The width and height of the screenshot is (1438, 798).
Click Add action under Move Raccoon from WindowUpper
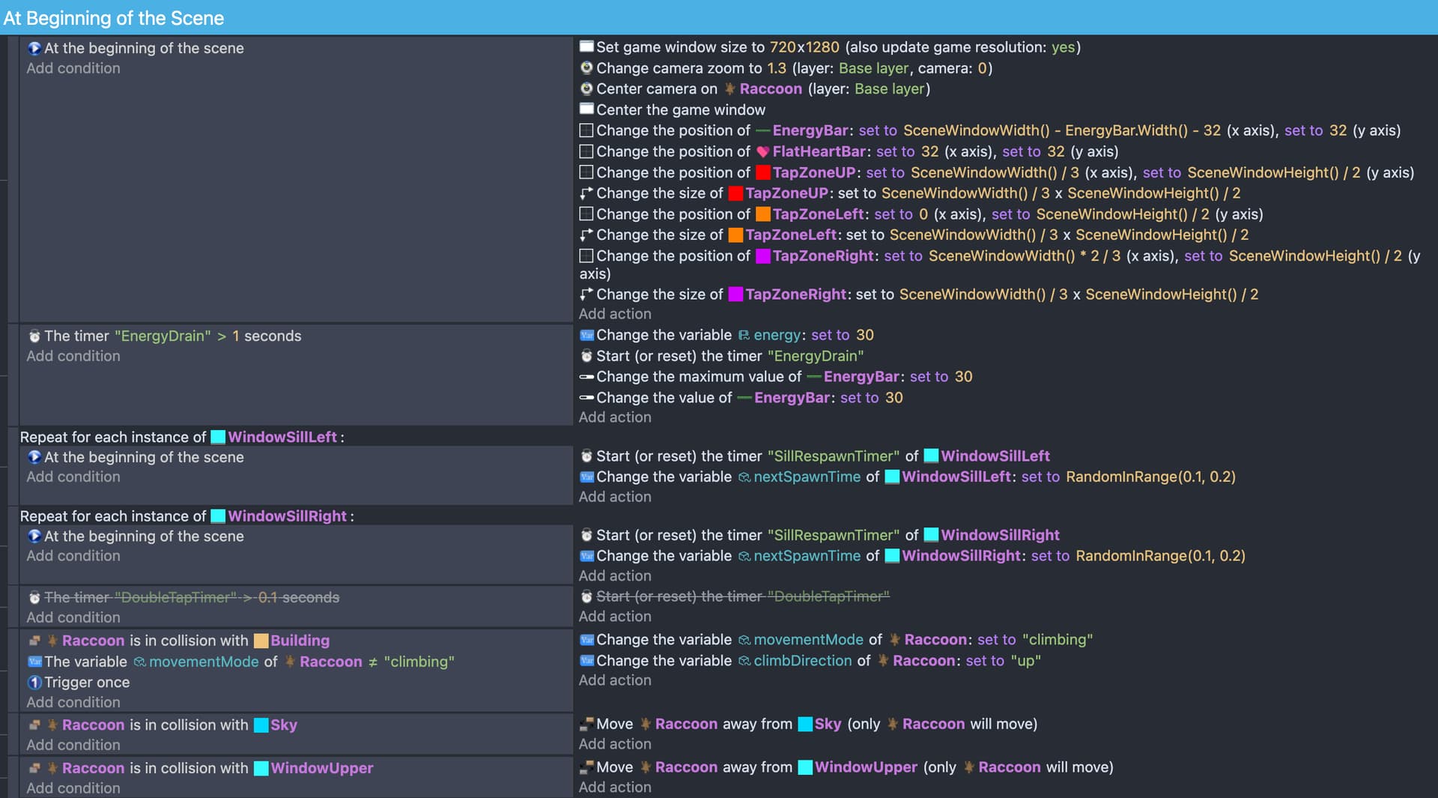[x=615, y=788]
